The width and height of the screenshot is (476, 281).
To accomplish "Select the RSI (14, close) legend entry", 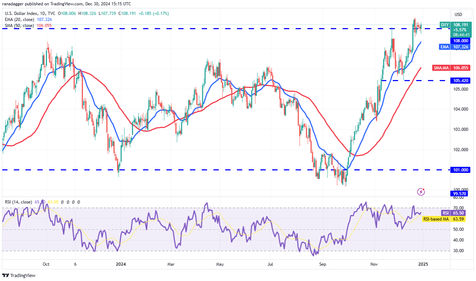I will (19, 202).
